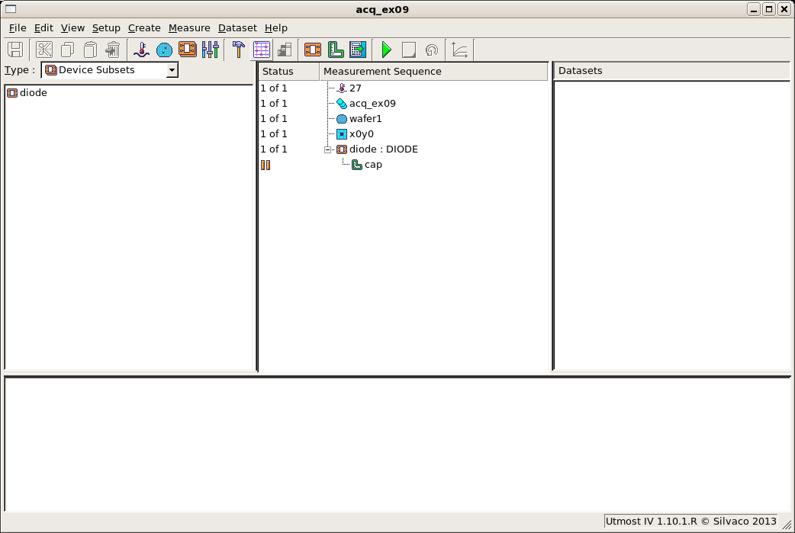Select the acq_ex09 tree row

(x=372, y=104)
